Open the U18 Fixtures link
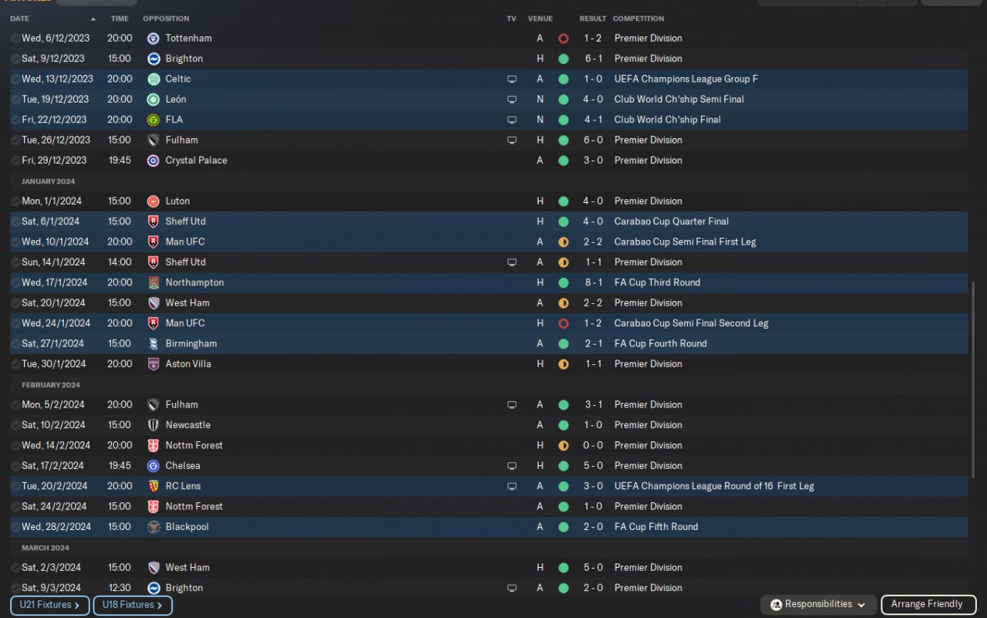Screen dimensions: 987x618 (133, 606)
